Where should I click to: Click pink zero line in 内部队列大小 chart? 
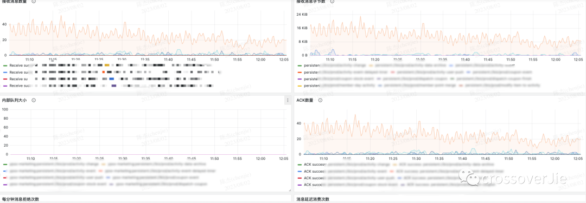pyautogui.click(x=148, y=154)
